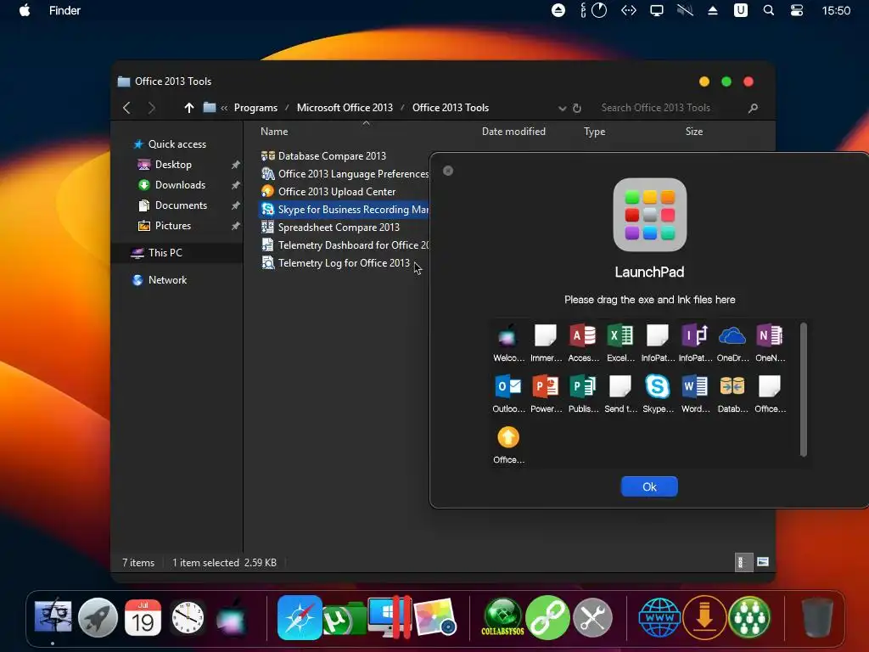Click the search magnifier in Explorer
This screenshot has width=869, height=652.
pyautogui.click(x=753, y=108)
